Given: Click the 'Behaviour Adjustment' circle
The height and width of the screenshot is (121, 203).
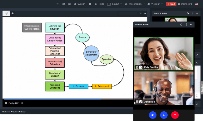Looking at the screenshot, I should click(91, 53).
